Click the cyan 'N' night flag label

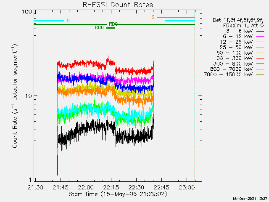68,20
